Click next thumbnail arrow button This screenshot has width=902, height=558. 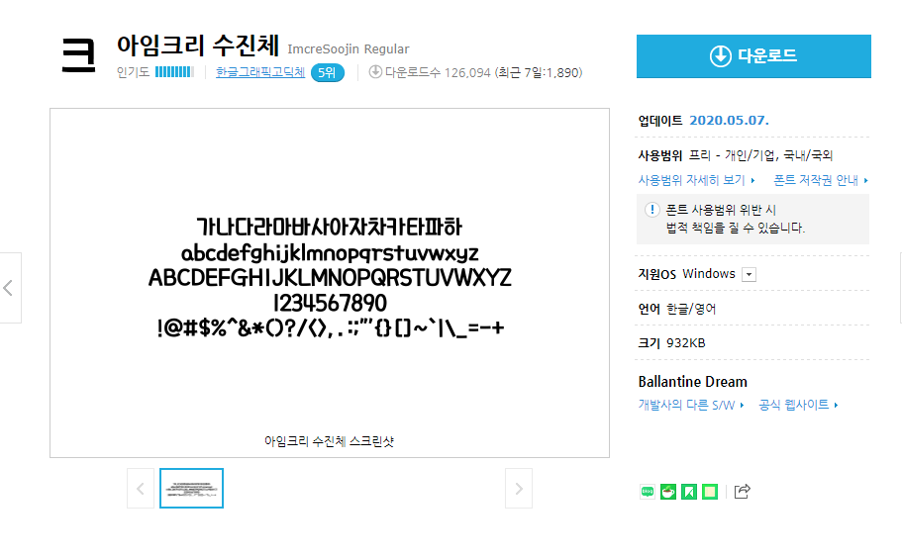(x=519, y=489)
